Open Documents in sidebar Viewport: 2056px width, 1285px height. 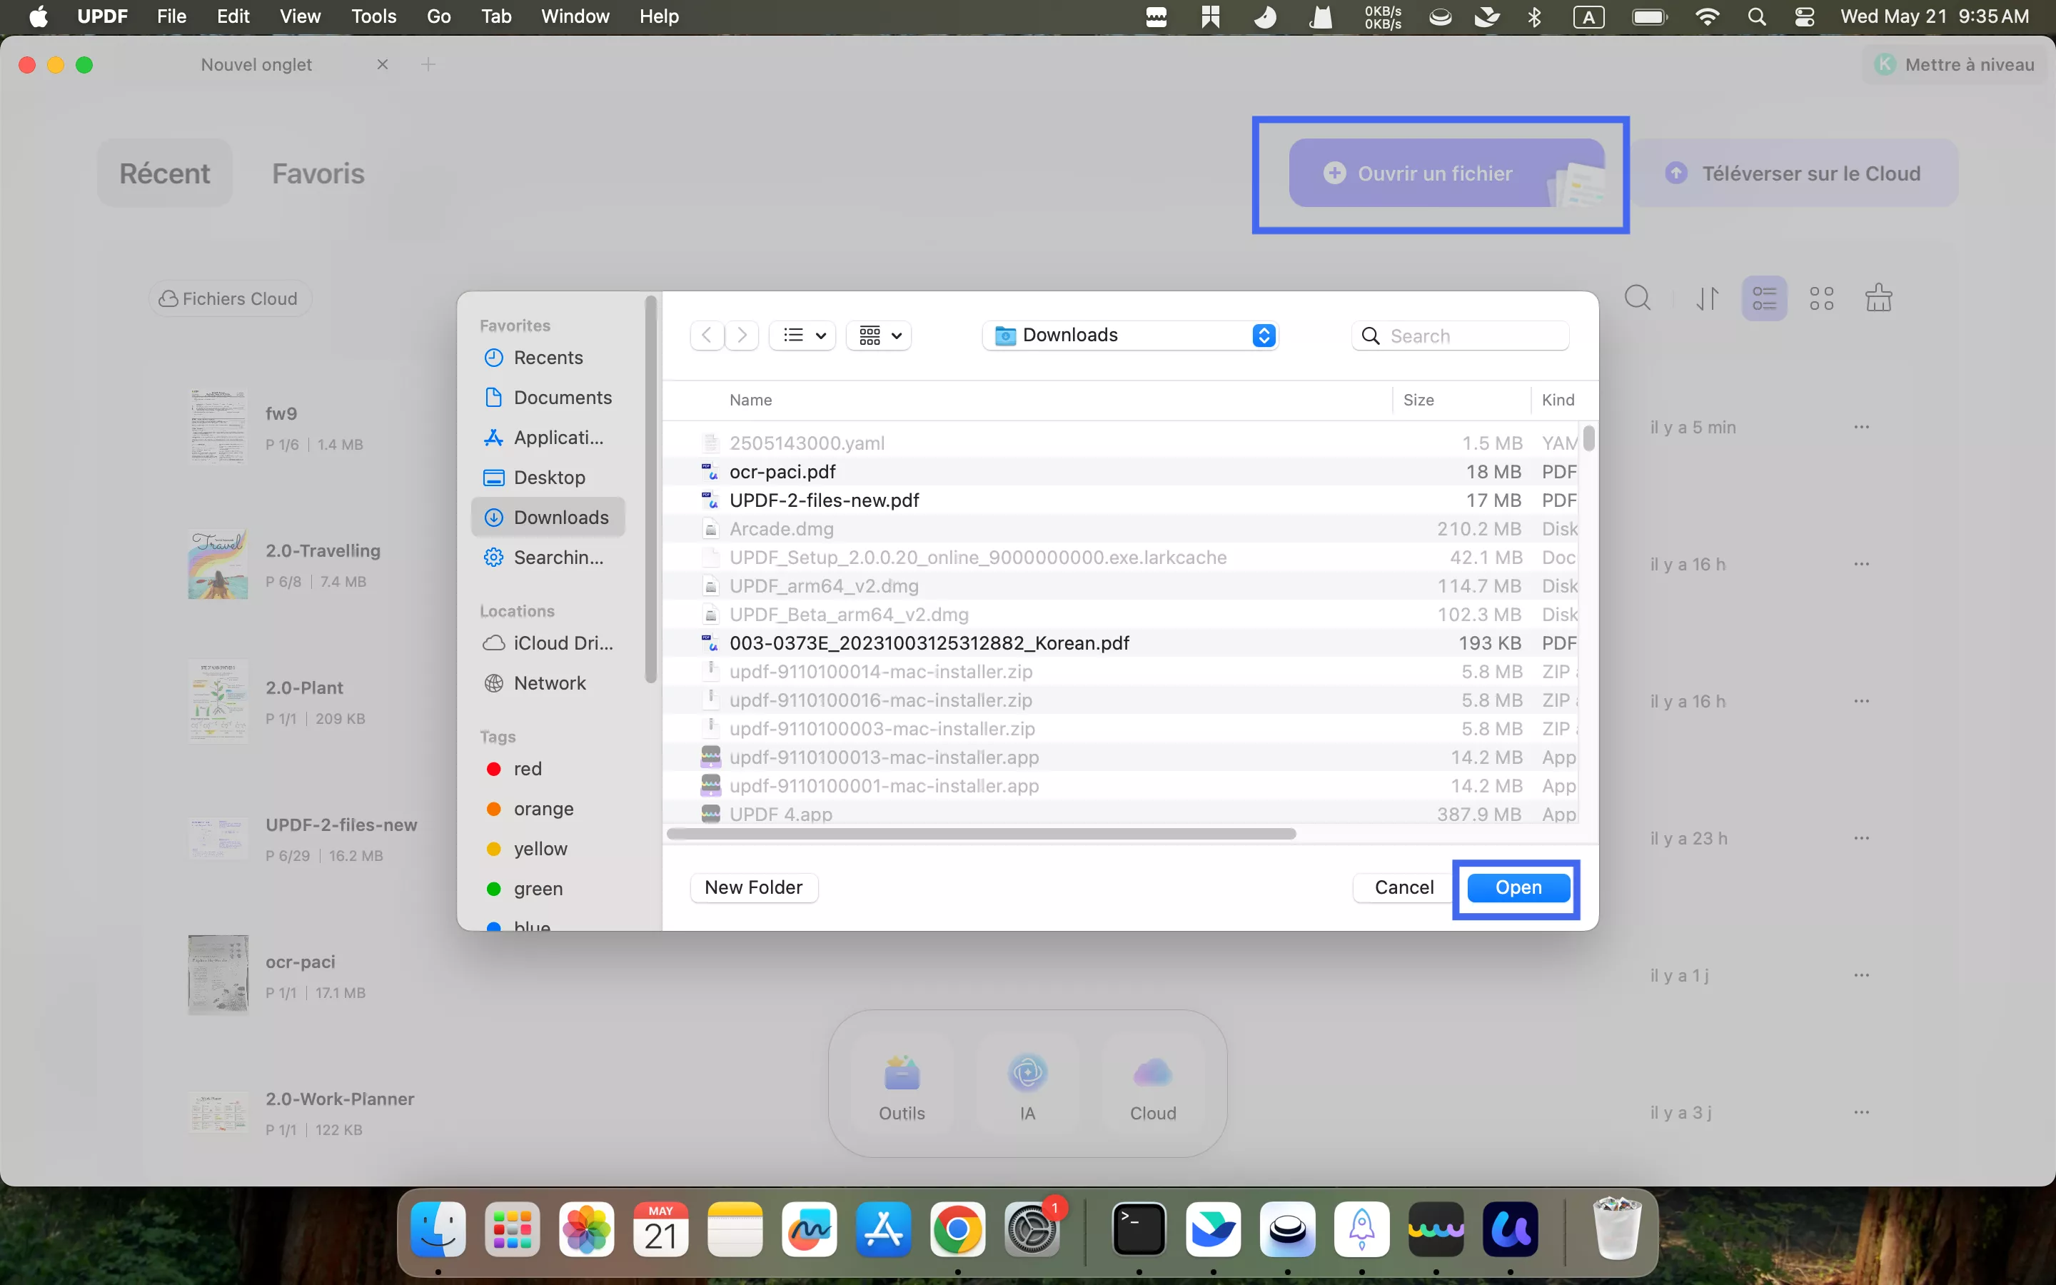coord(548,398)
